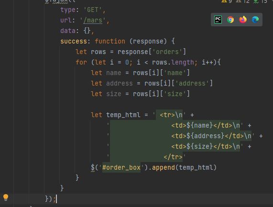This screenshot has width=273, height=207.
Task: Click the 'GET' string value
Action: pyautogui.click(x=93, y=10)
